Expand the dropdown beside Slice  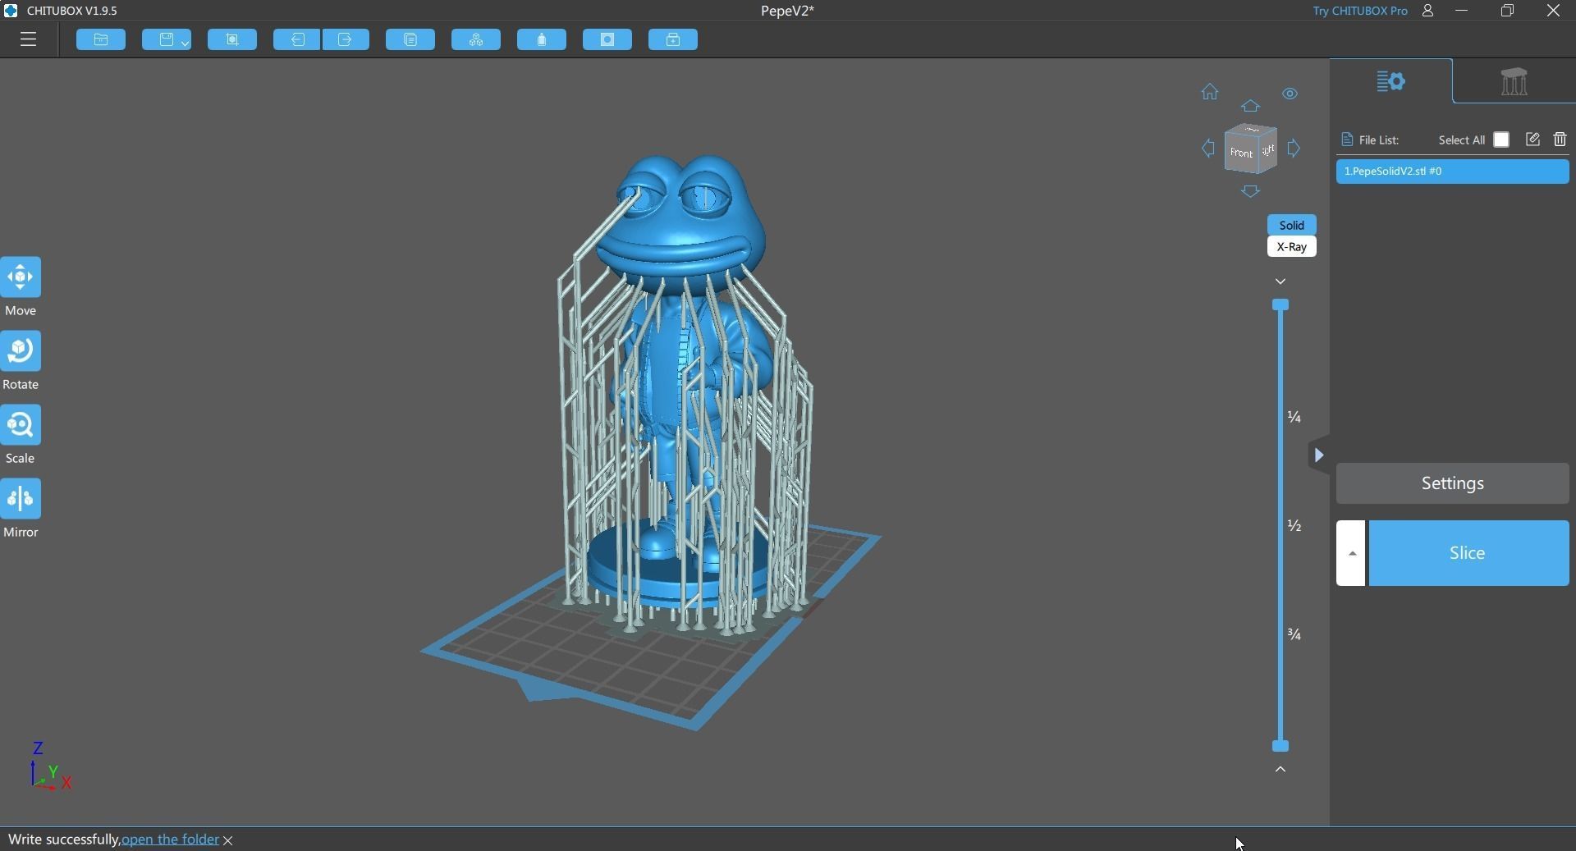[1351, 553]
